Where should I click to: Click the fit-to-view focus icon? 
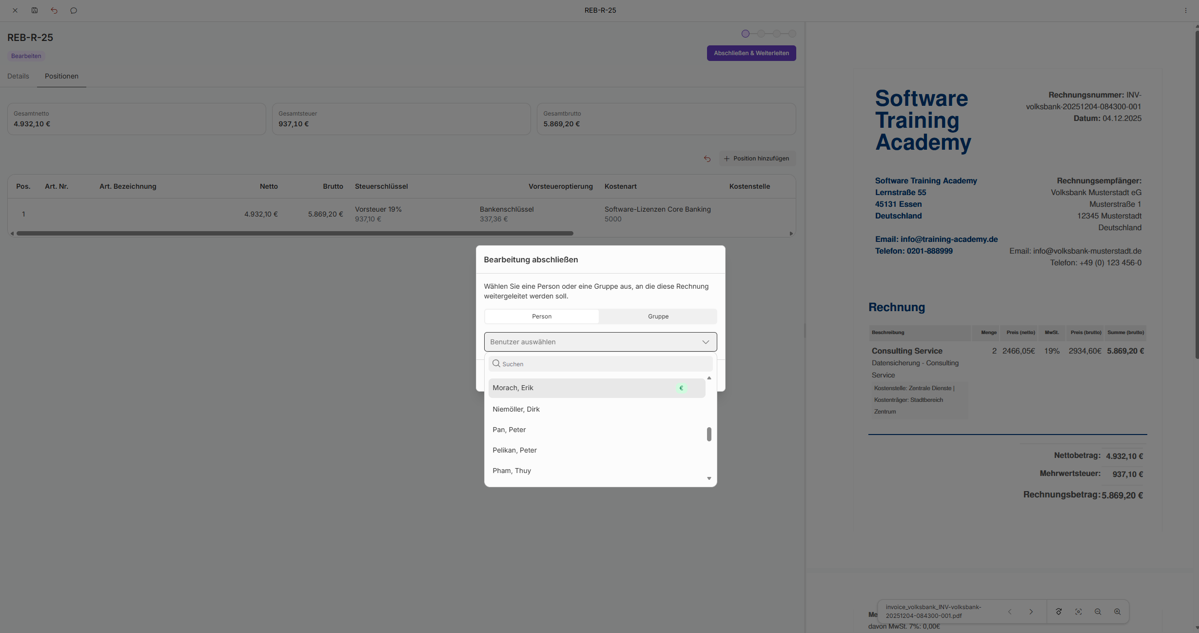[1078, 612]
